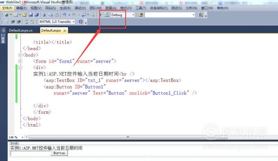Click the New Website icon in toolbar
This screenshot has height=161, width=278.
[x=6, y=15]
